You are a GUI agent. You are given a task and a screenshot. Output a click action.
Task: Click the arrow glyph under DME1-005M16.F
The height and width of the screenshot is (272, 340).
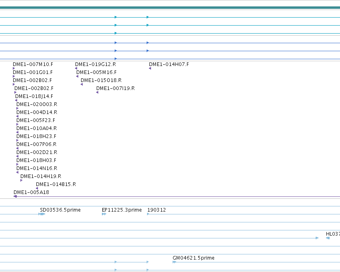coord(78,76)
